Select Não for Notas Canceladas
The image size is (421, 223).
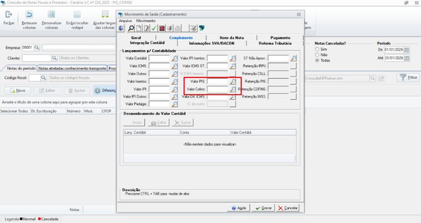317,55
